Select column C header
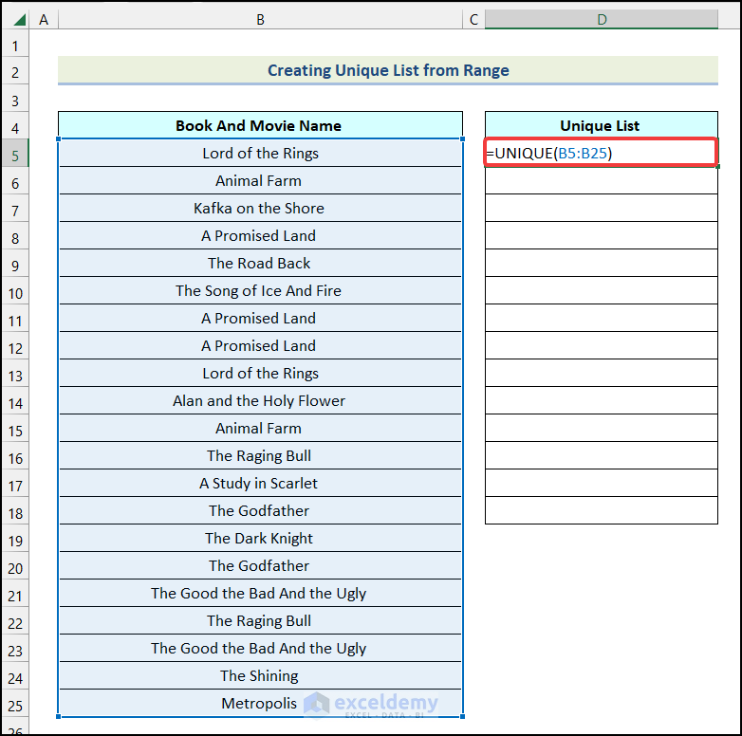Viewport: 742px width, 736px height. pos(473,20)
